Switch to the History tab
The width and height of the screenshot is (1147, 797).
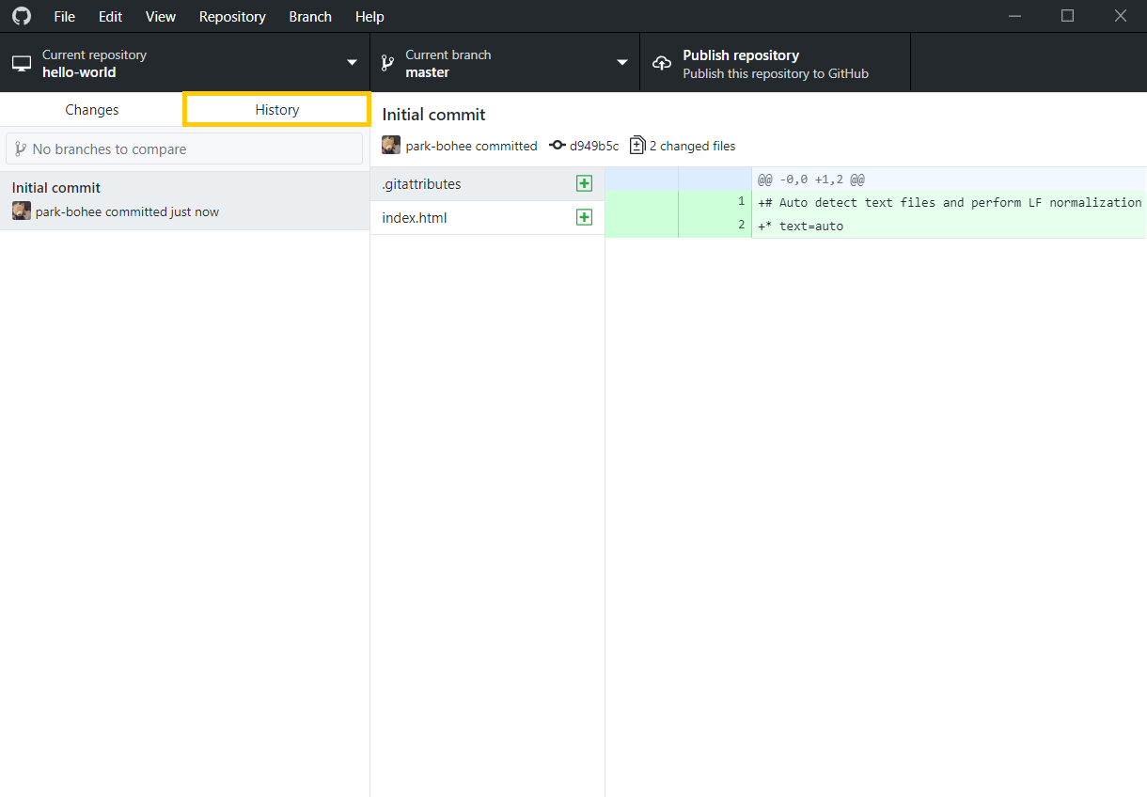point(276,110)
